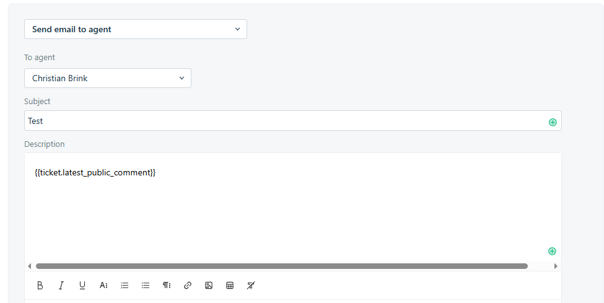Open the paragraph format menu
The image size is (604, 303).
point(167,285)
